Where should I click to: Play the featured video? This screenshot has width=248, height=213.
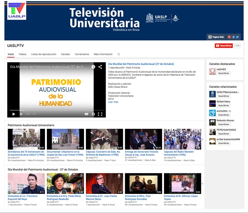point(14,114)
